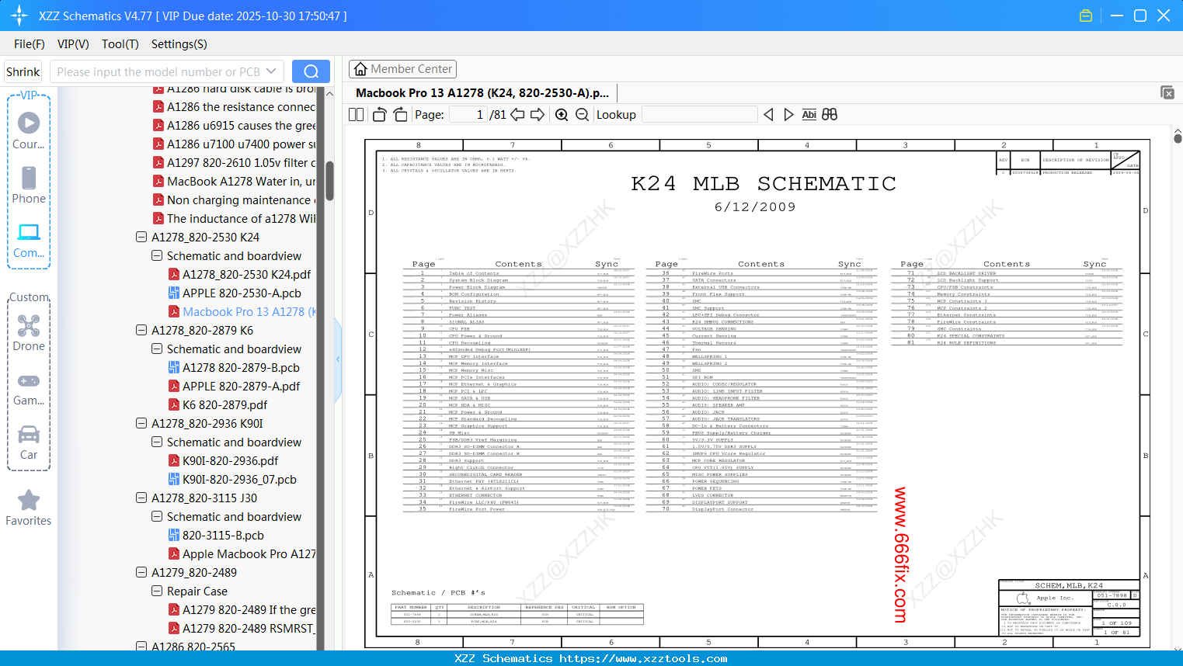
Task: Open Favorites star in the sidebar
Action: (29, 508)
